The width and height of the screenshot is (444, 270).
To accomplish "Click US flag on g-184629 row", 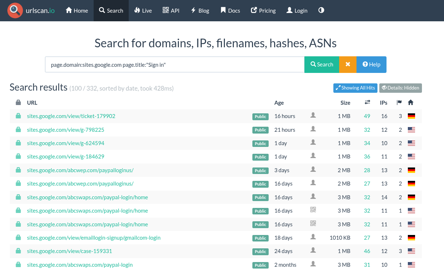I will click(x=411, y=157).
